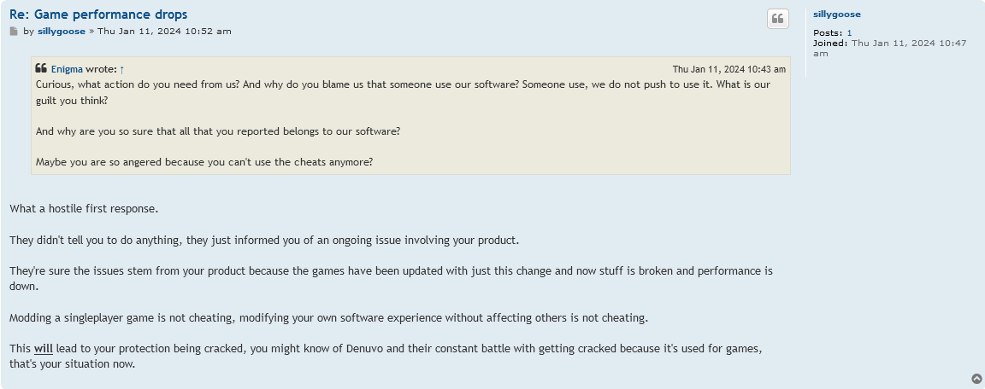
Task: Click the quotation mark icon in quote box
Action: click(x=41, y=68)
